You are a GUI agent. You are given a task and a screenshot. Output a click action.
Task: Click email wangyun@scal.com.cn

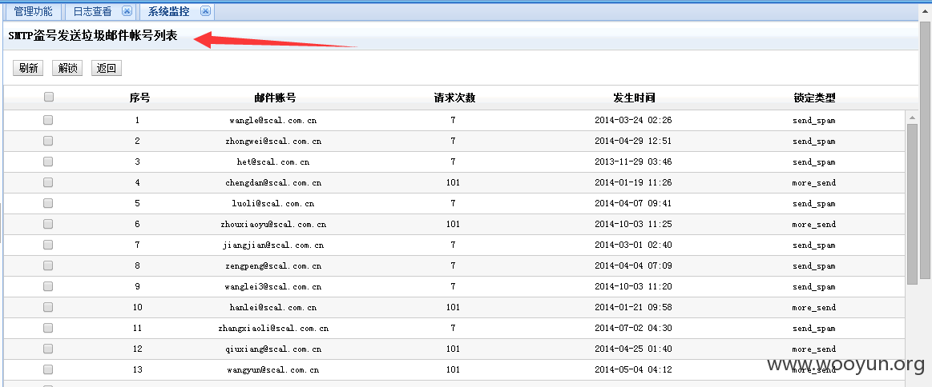(x=272, y=369)
